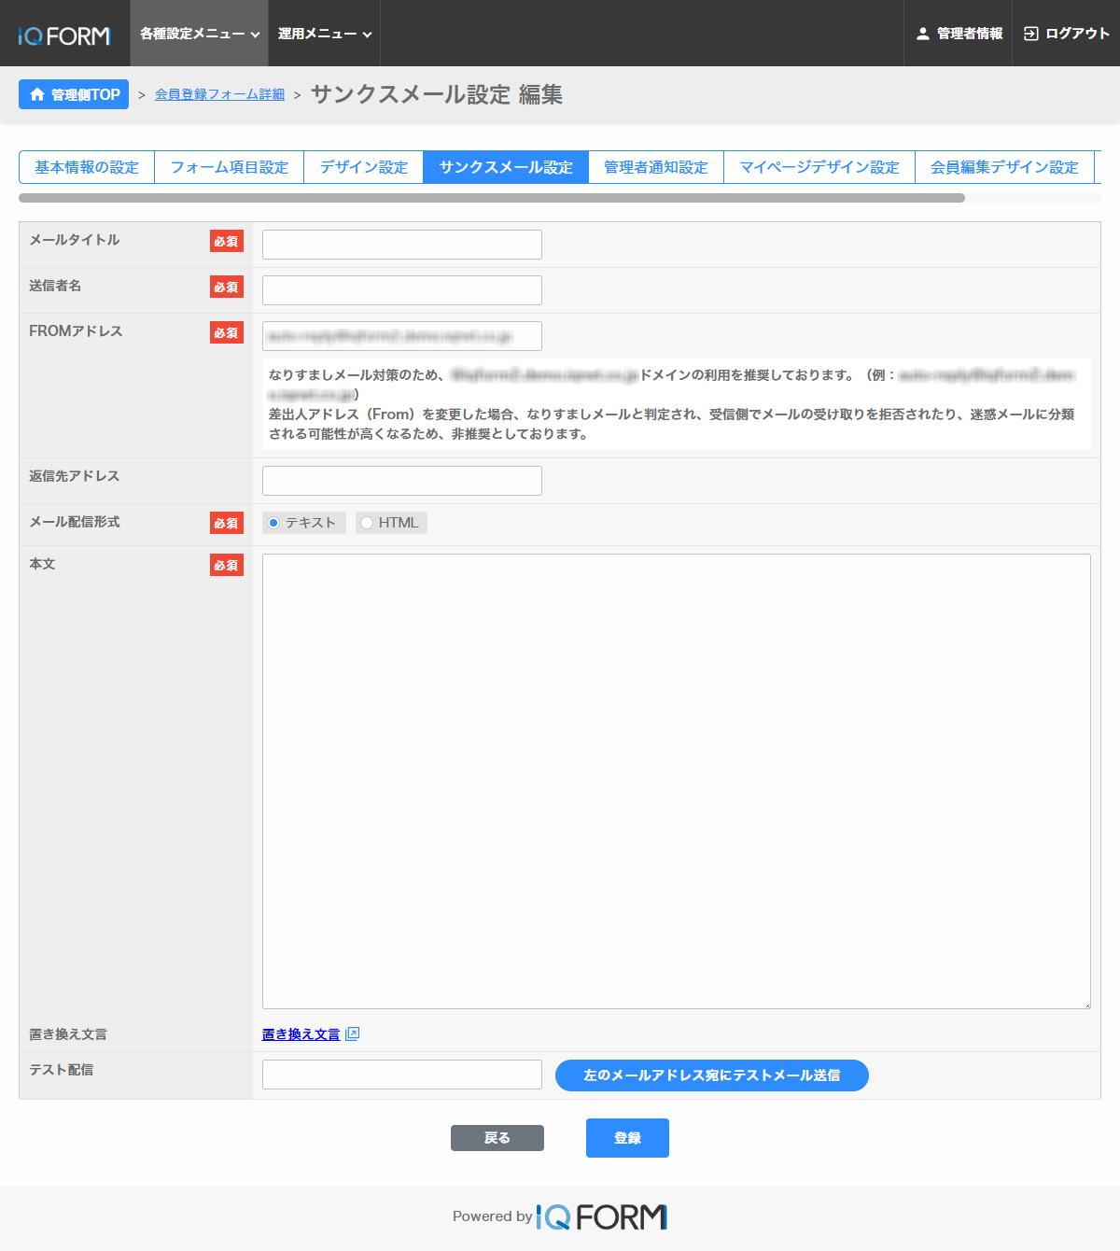The width and height of the screenshot is (1120, 1251).
Task: Select the テキスト mail format radio
Action: (273, 523)
